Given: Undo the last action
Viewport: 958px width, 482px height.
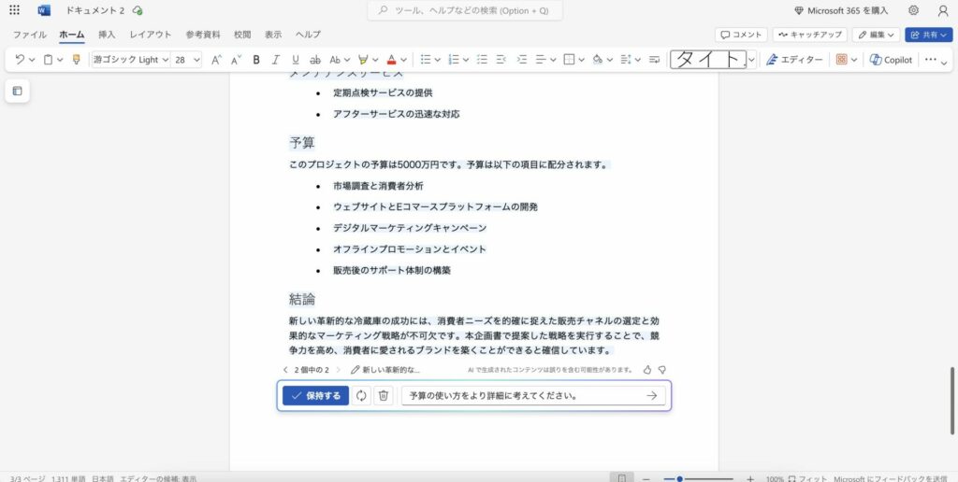Looking at the screenshot, I should pyautogui.click(x=20, y=59).
